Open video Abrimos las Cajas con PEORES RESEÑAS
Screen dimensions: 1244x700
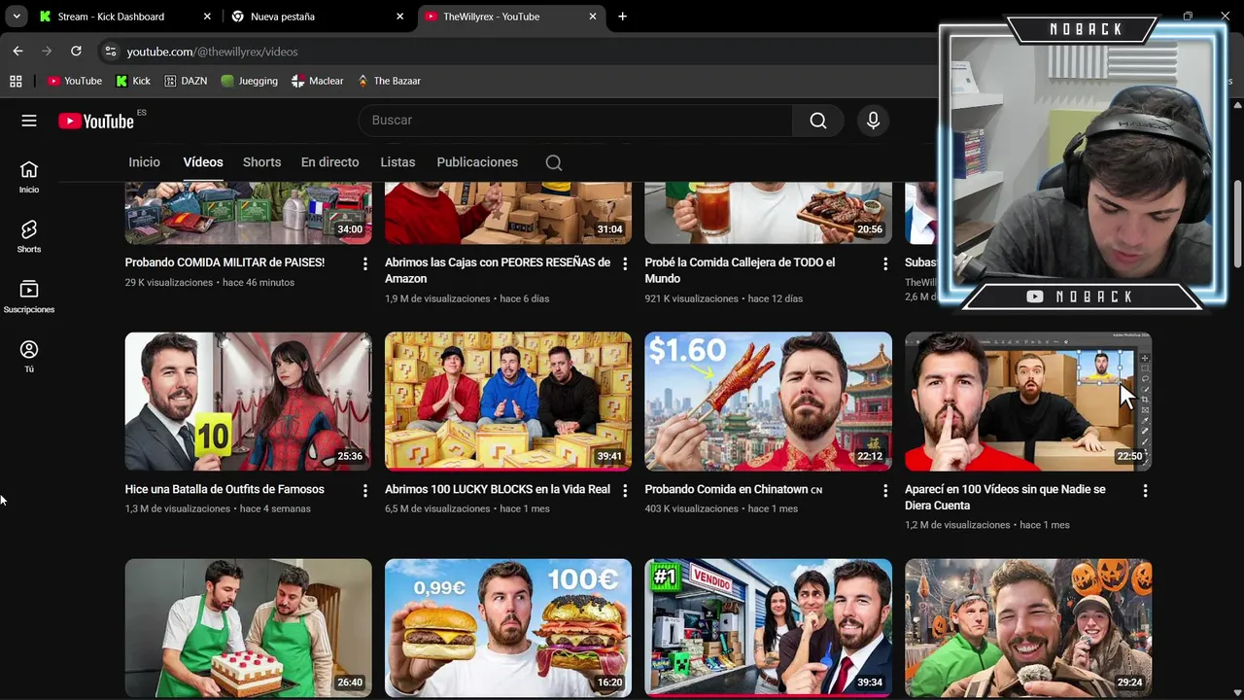[498, 270]
